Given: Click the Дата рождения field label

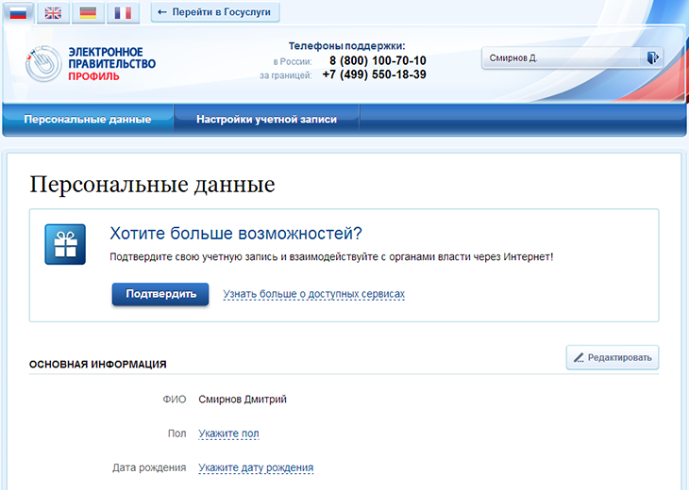Looking at the screenshot, I should [x=149, y=467].
